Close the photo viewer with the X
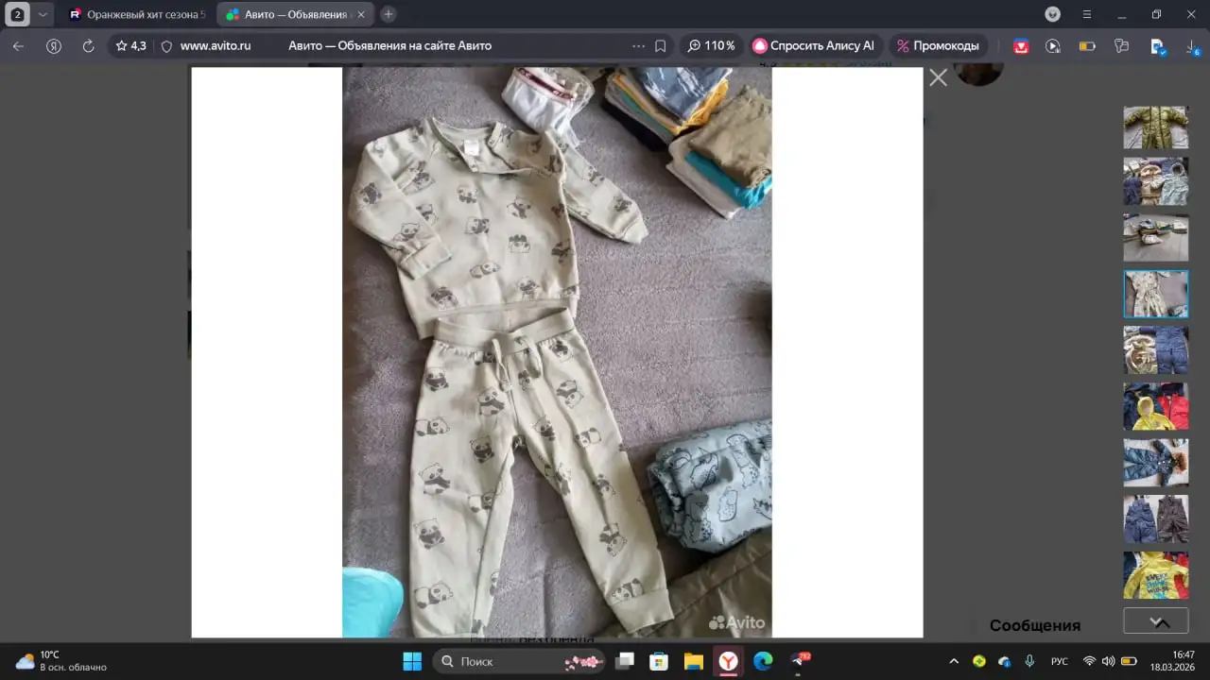 coord(938,78)
